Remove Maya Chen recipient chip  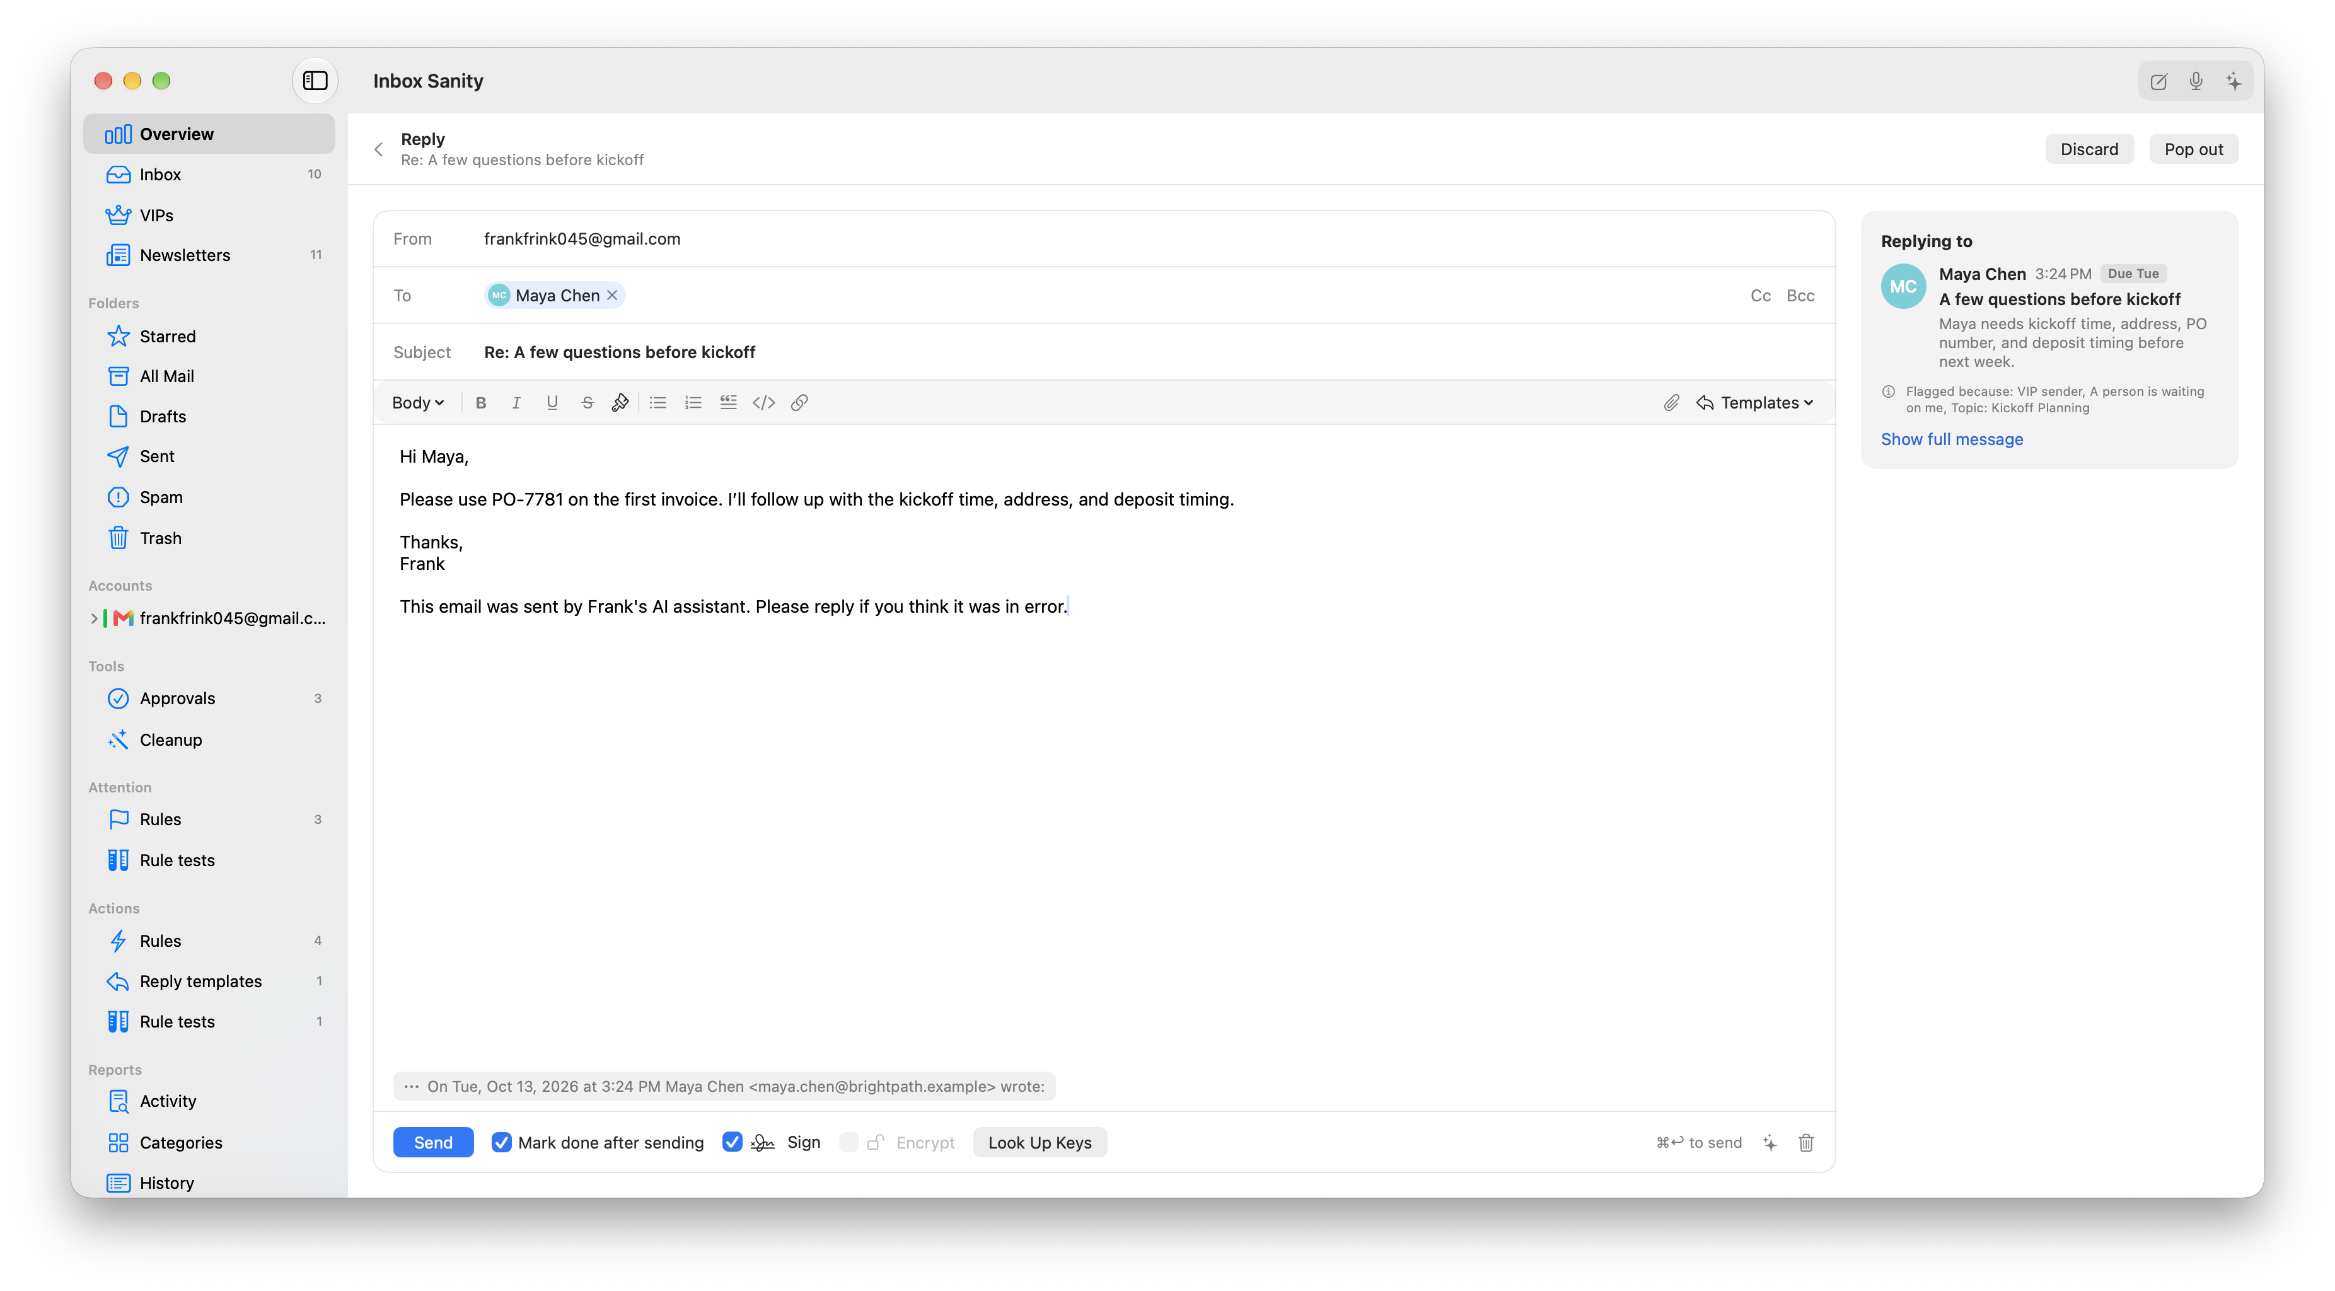coord(612,296)
